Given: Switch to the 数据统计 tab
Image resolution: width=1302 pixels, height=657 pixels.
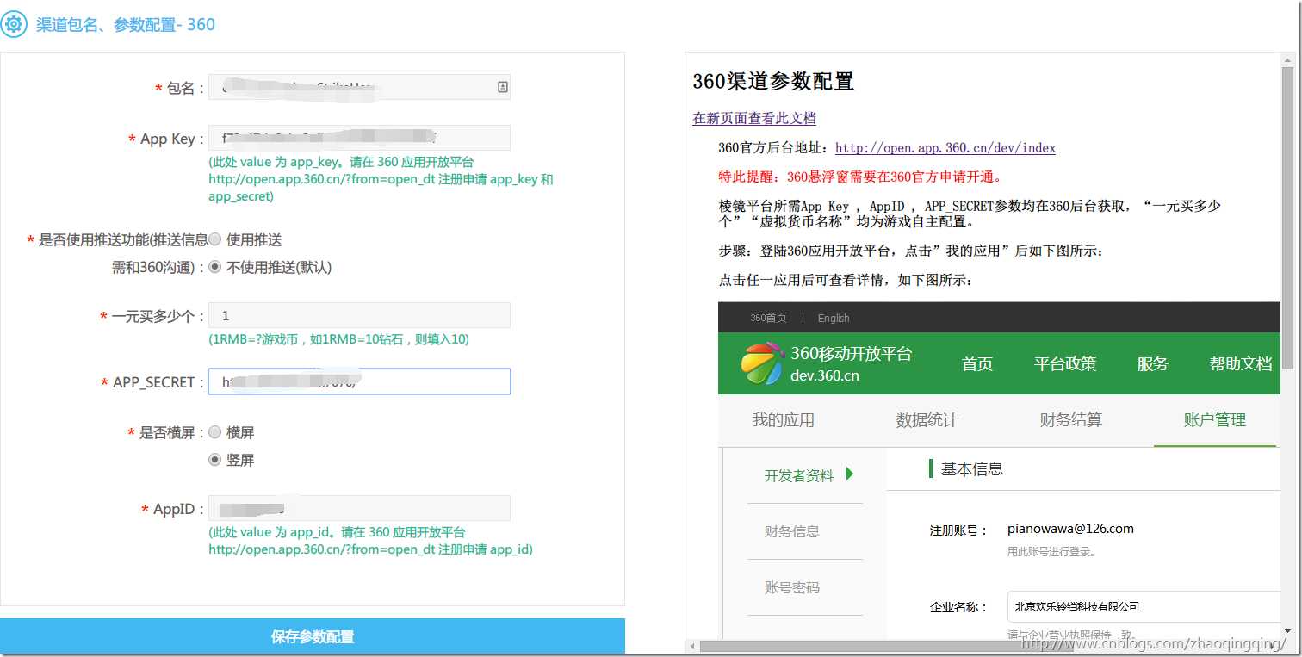Looking at the screenshot, I should click(927, 420).
